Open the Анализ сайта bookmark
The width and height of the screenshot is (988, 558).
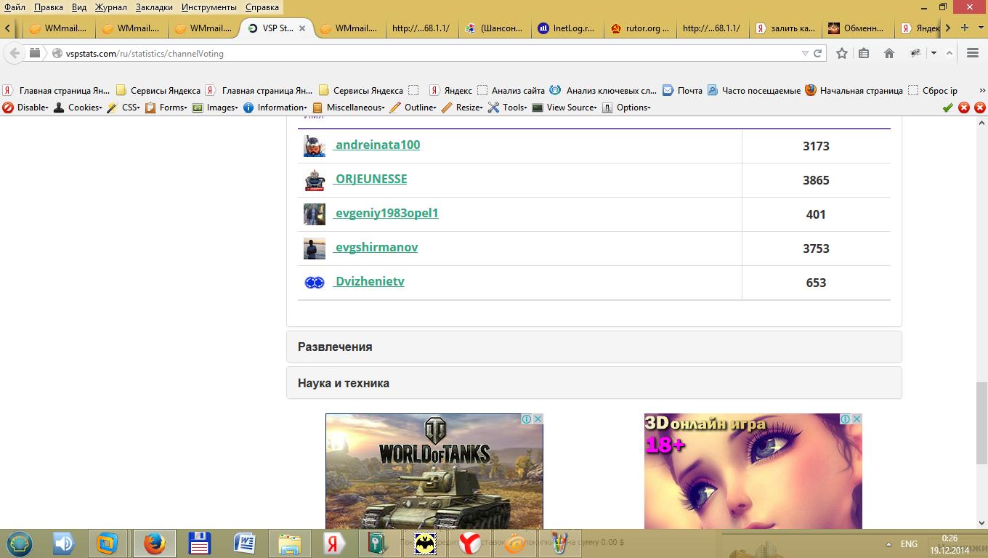[x=511, y=90]
